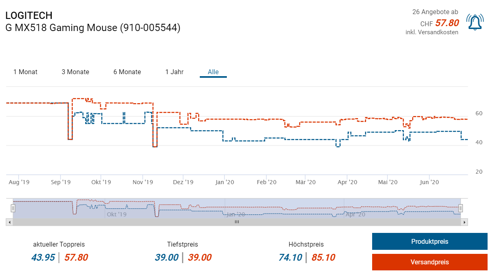Click the scrollbar left arrow
This screenshot has width=490, height=274.
(9, 222)
